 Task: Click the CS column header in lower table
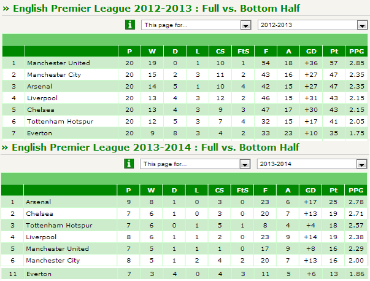[219, 190]
